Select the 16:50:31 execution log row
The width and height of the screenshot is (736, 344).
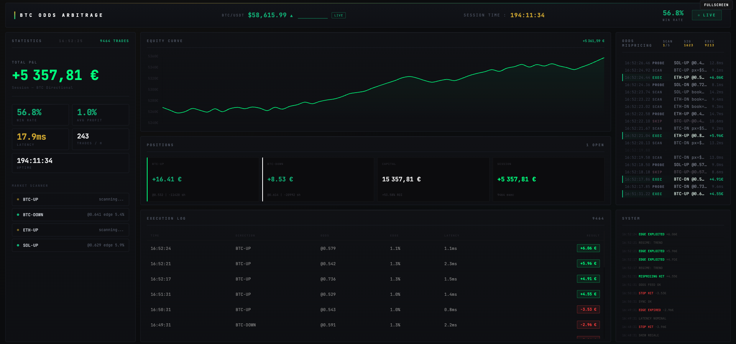point(375,310)
